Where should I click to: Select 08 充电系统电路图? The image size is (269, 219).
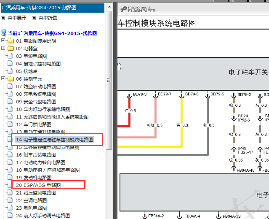point(36,94)
